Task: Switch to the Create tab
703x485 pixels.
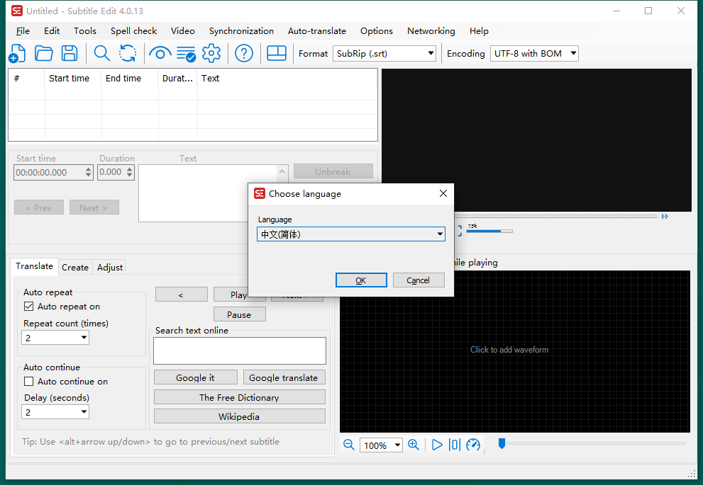Action: point(75,267)
